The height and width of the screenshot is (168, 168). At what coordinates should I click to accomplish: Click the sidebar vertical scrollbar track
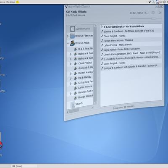(x=95, y=64)
